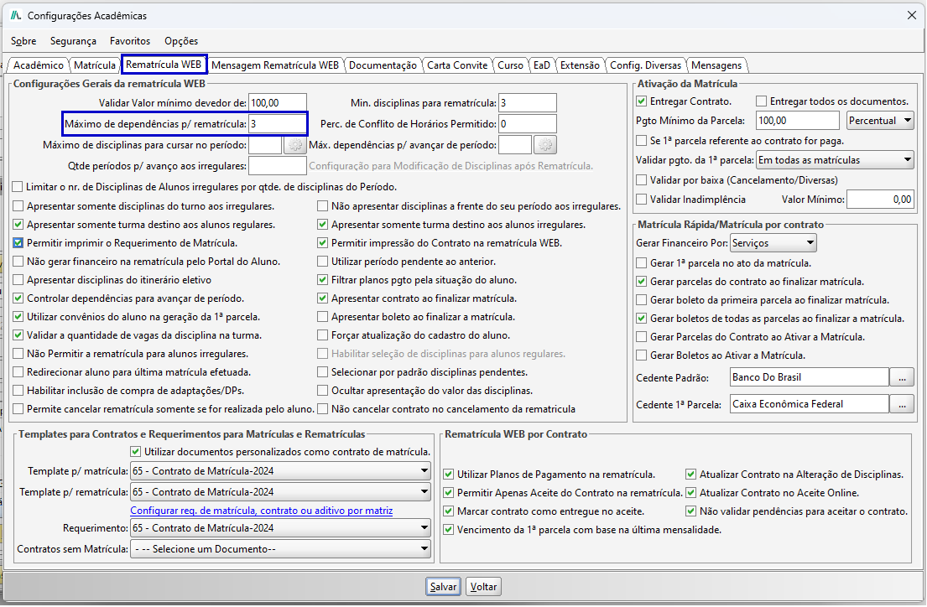Toggle Gerar parcelas do contrato ao finalizar matrícula
Image resolution: width=927 pixels, height=607 pixels.
click(642, 282)
